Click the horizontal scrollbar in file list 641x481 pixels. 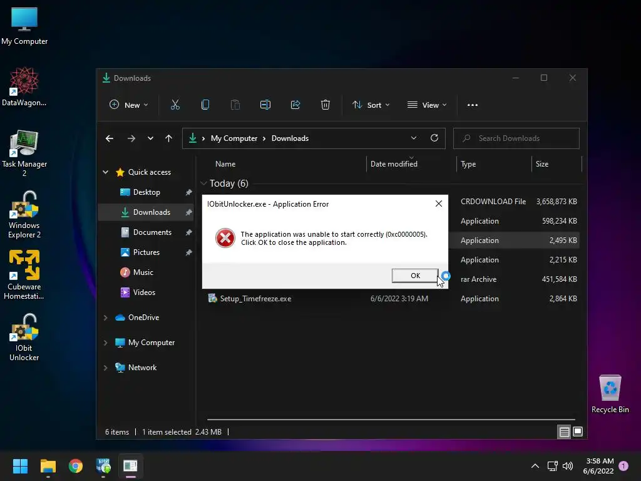pyautogui.click(x=391, y=419)
